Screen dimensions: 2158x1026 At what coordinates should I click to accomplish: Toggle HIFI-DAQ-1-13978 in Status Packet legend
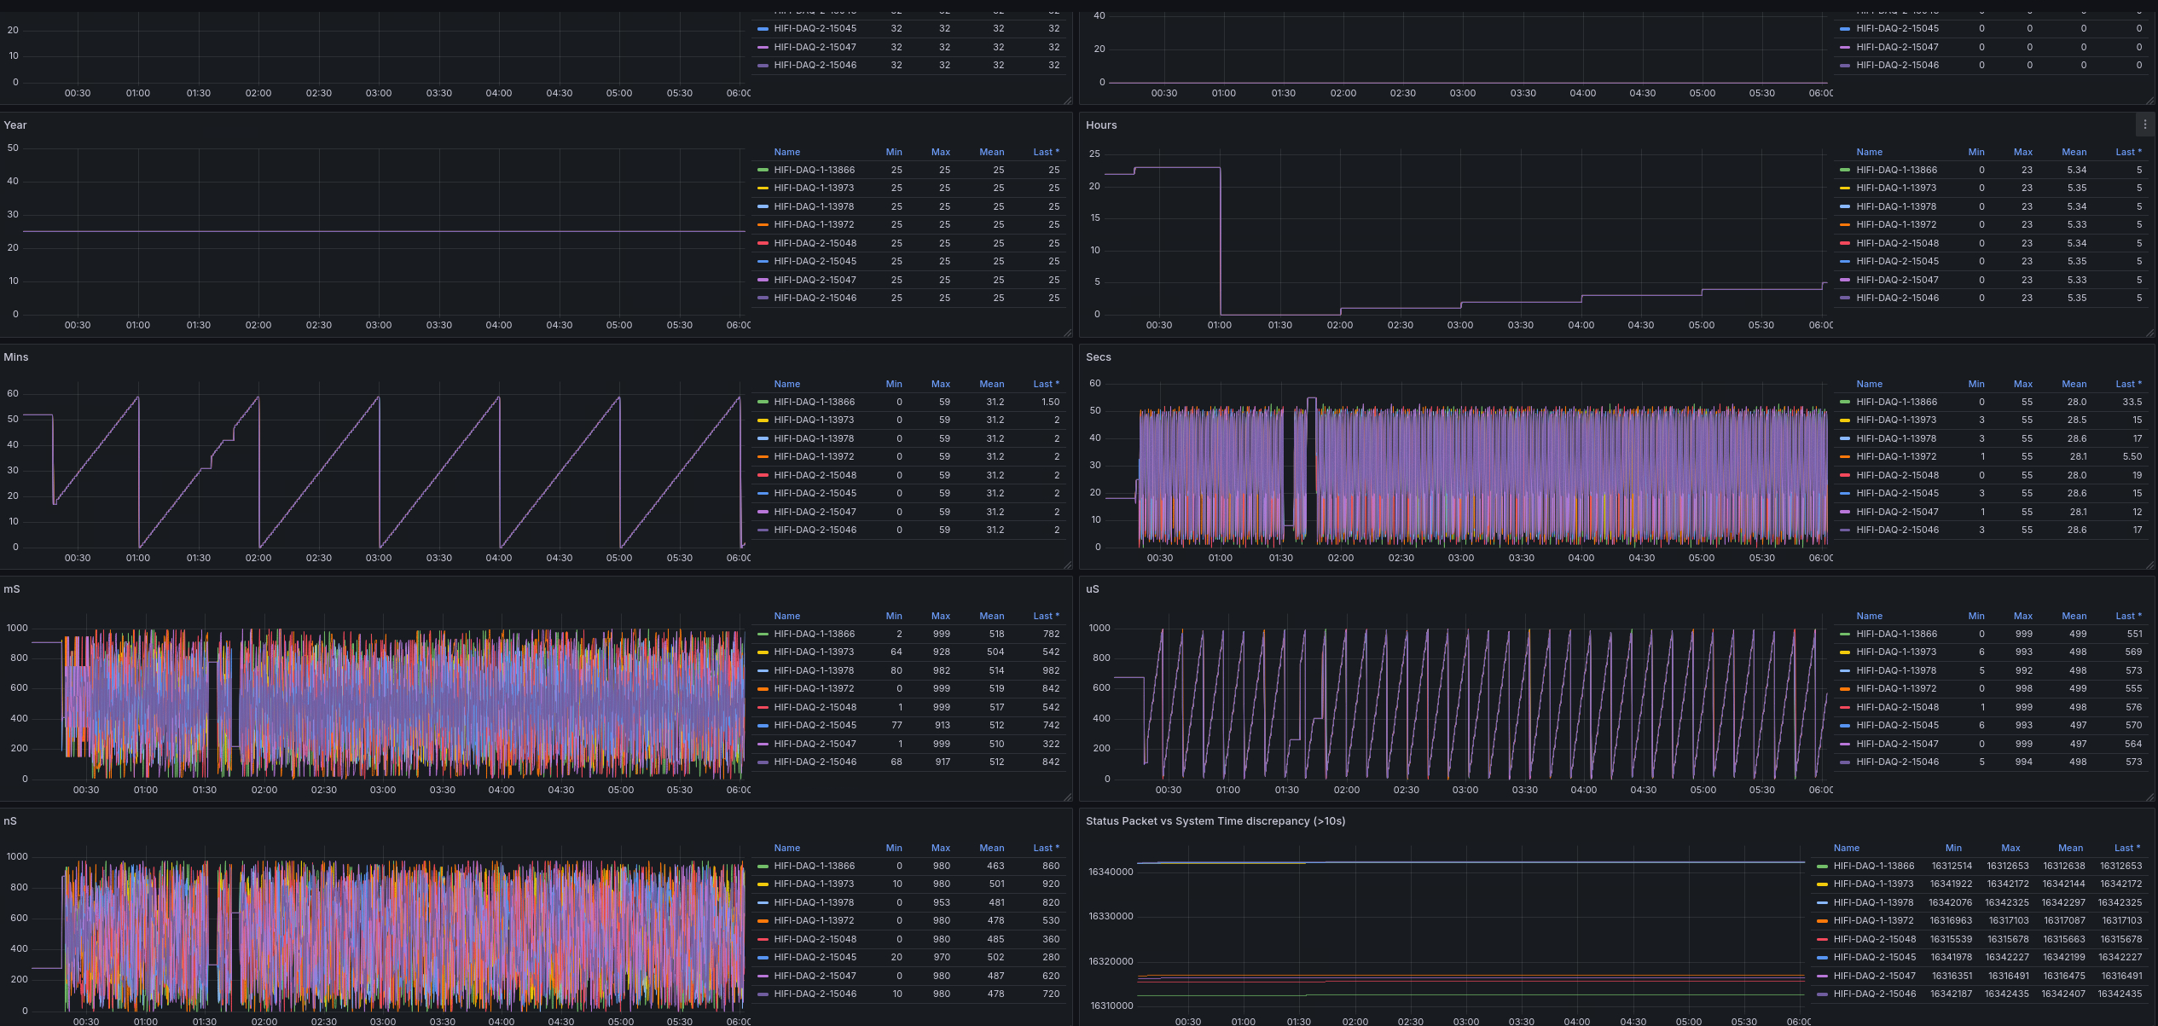pos(1873,902)
